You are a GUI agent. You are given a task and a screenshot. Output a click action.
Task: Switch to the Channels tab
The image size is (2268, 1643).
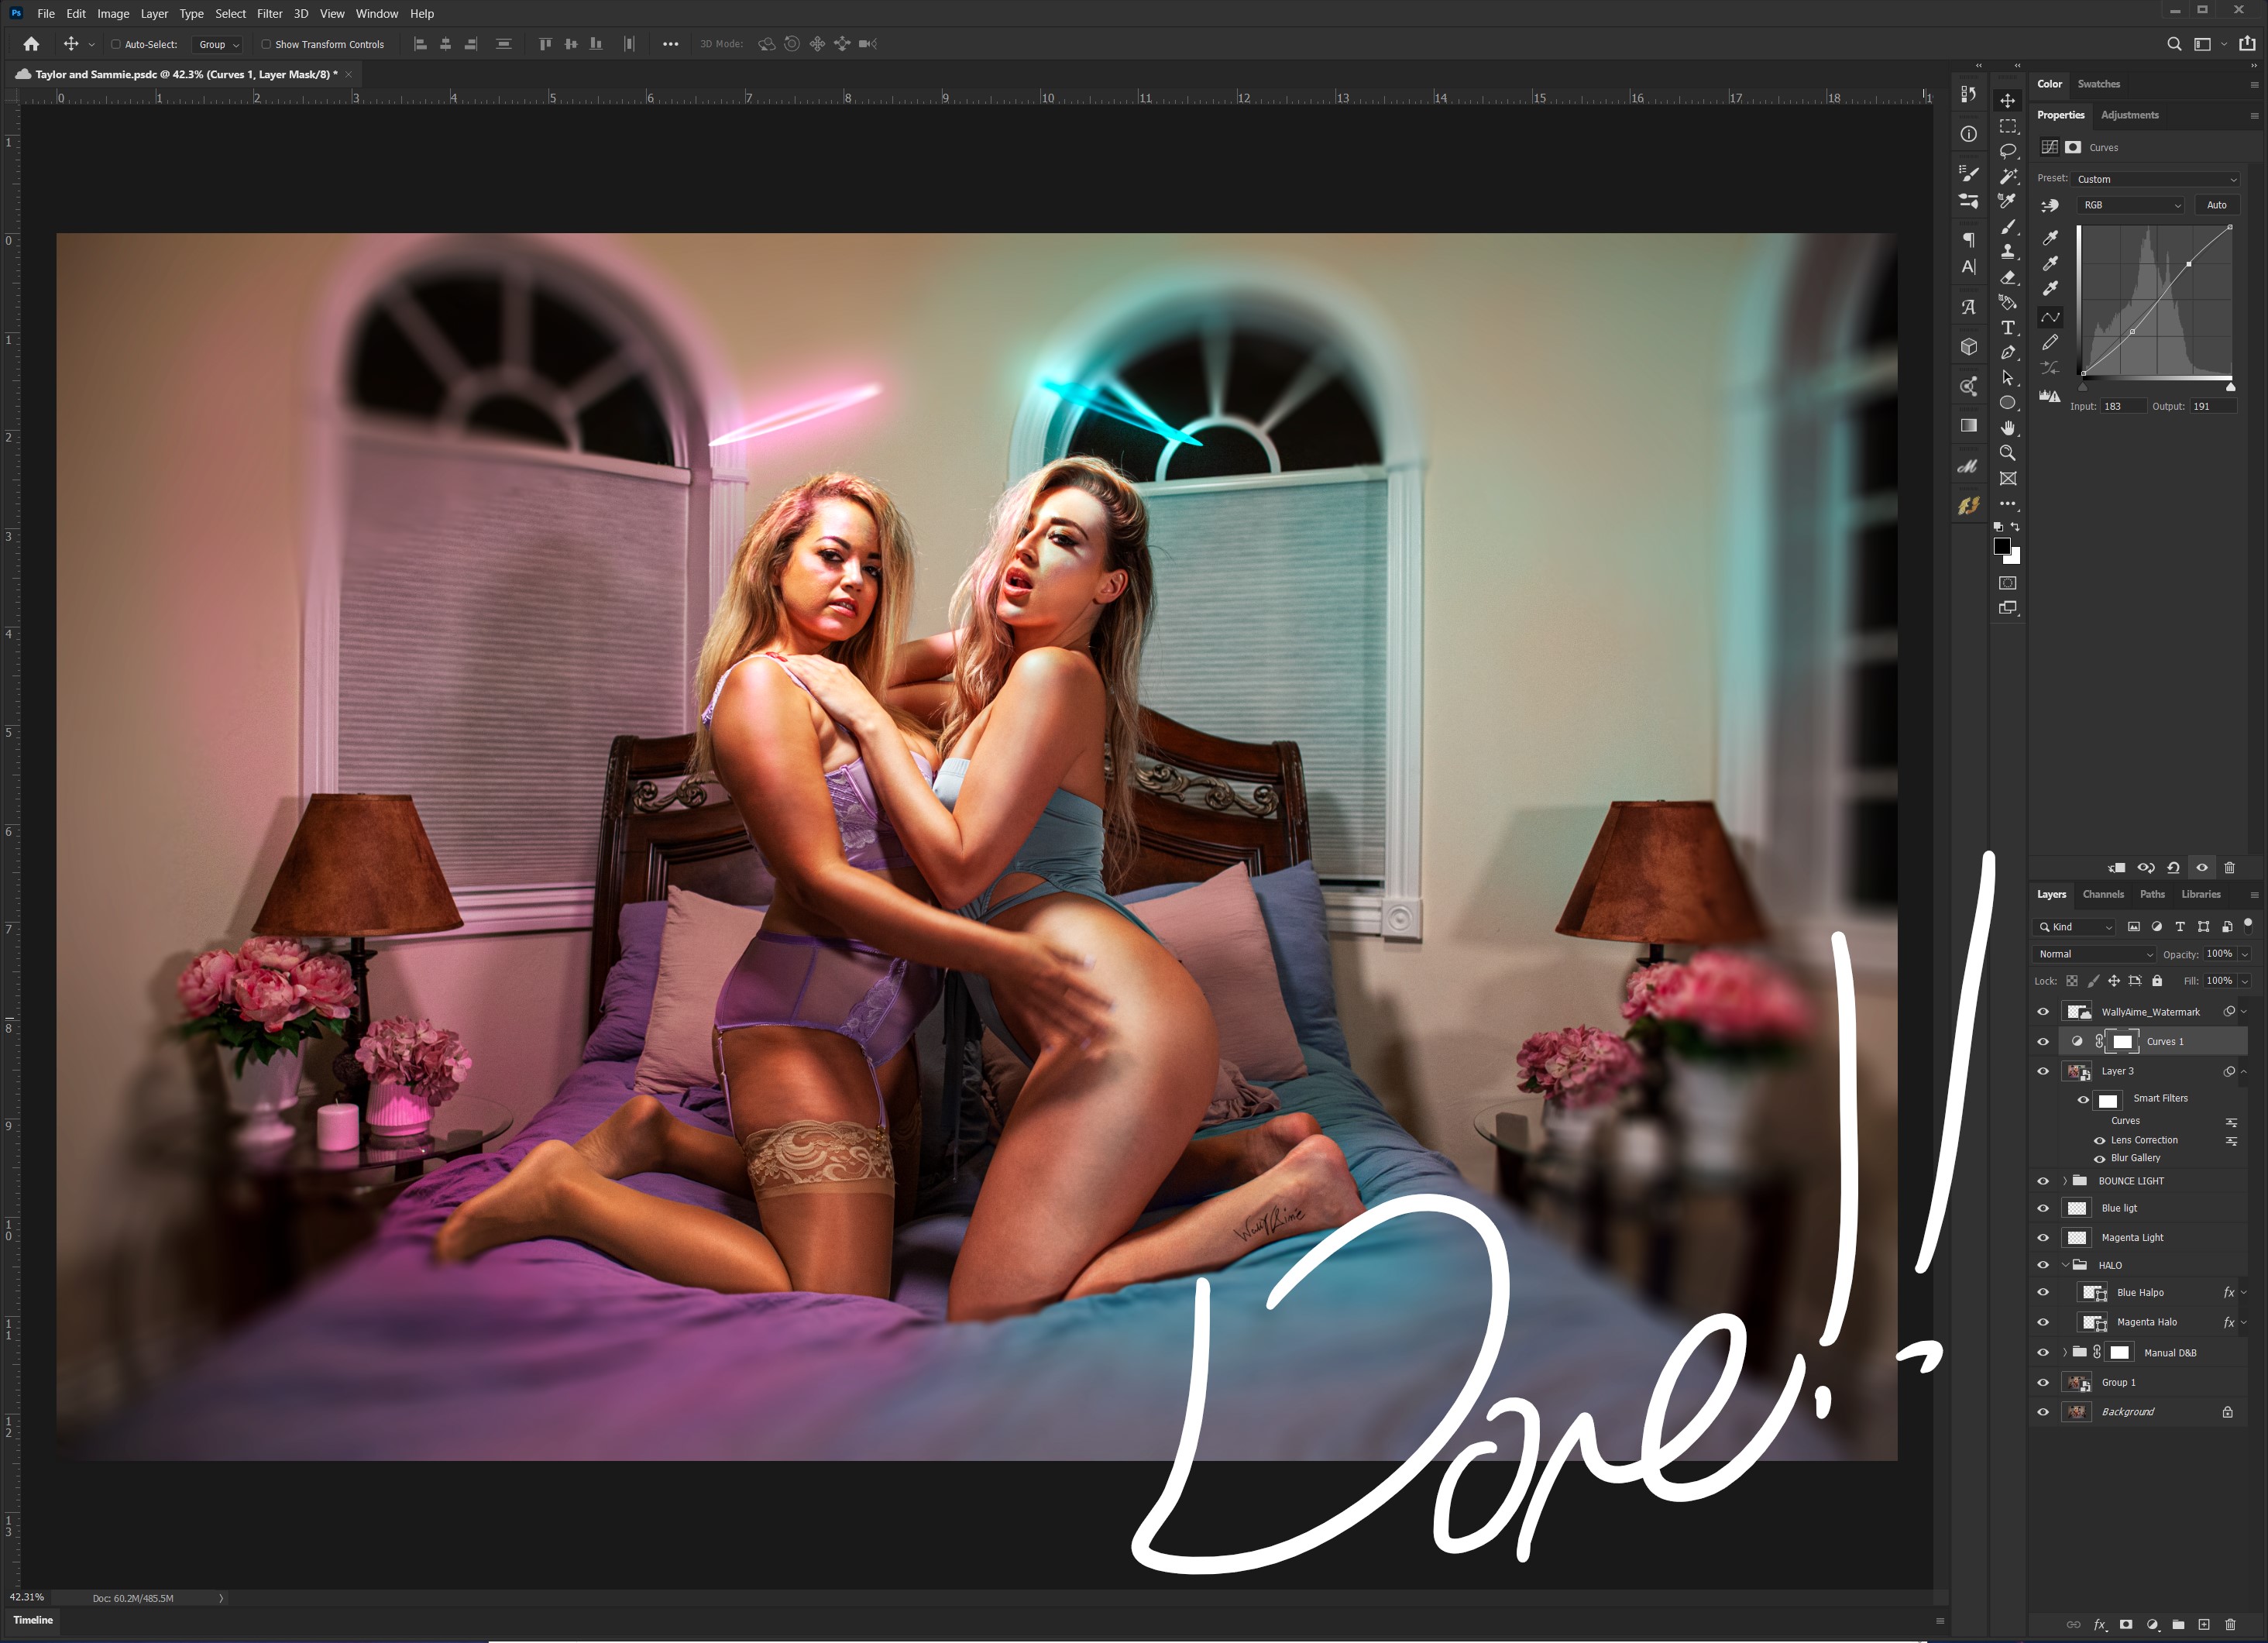(x=2103, y=894)
